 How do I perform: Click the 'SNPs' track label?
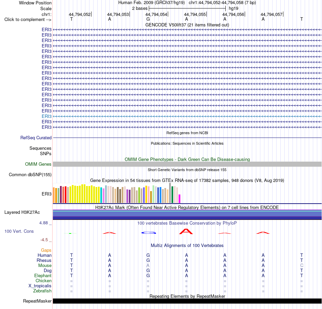(x=46, y=153)
